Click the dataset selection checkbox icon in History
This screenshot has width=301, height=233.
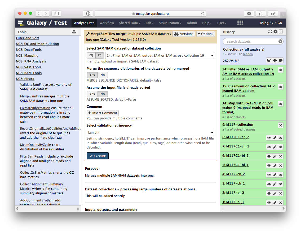(x=269, y=61)
